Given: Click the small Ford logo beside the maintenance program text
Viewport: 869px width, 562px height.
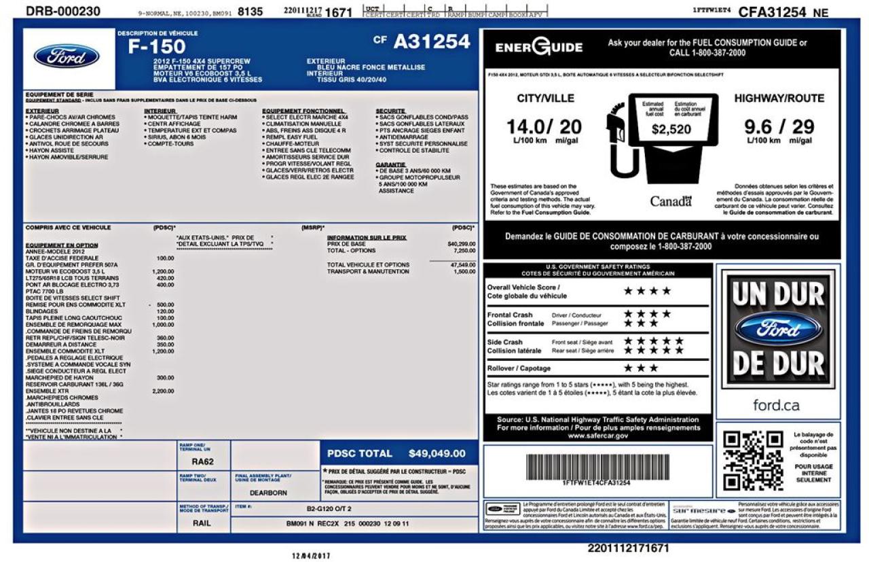Looking at the screenshot, I should point(502,508).
